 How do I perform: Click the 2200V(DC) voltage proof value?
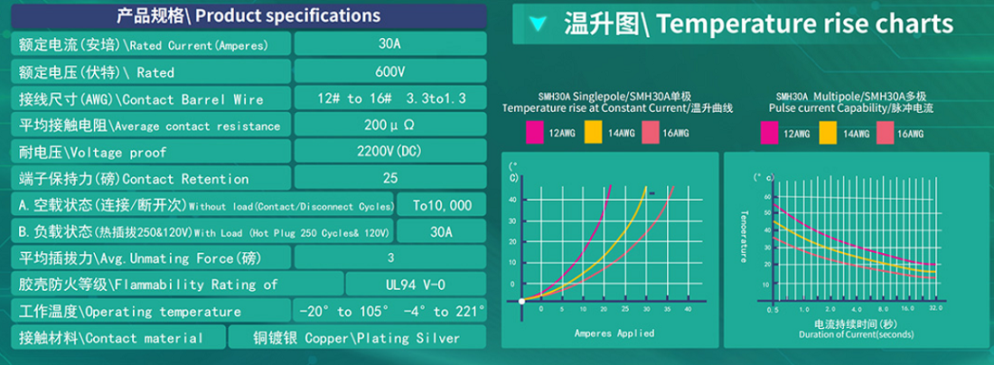[390, 152]
